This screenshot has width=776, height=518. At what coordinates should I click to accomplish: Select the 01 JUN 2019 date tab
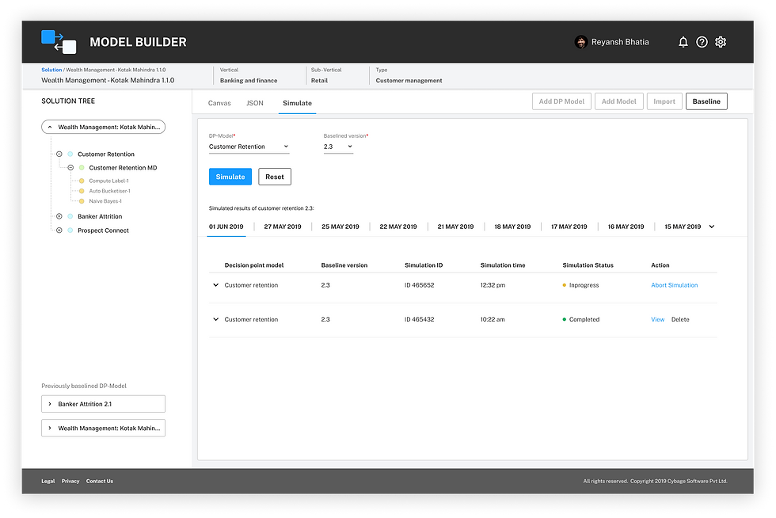[x=226, y=227]
